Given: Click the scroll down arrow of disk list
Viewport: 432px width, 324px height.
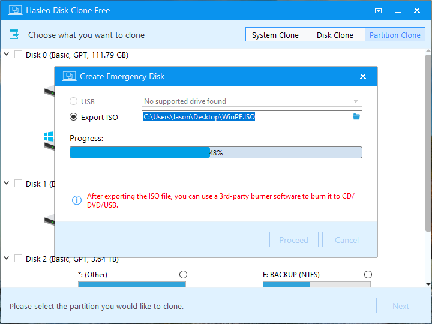Looking at the screenshot, I should click(428, 284).
